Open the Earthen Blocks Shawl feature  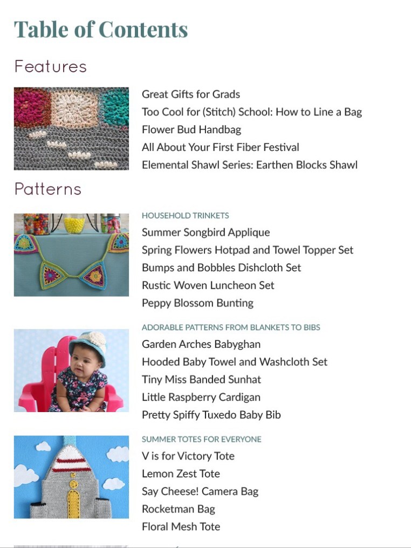(249, 165)
